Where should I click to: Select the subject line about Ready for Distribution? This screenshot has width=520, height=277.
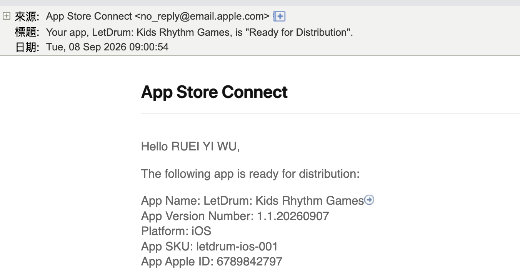(200, 32)
